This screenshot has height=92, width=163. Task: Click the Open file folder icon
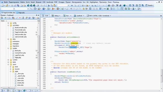[7, 5]
